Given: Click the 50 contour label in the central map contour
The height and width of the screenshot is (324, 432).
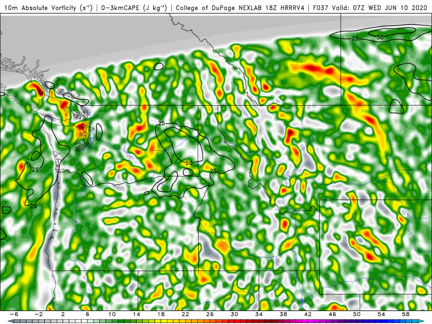Looking at the screenshot, I should 188,163.
